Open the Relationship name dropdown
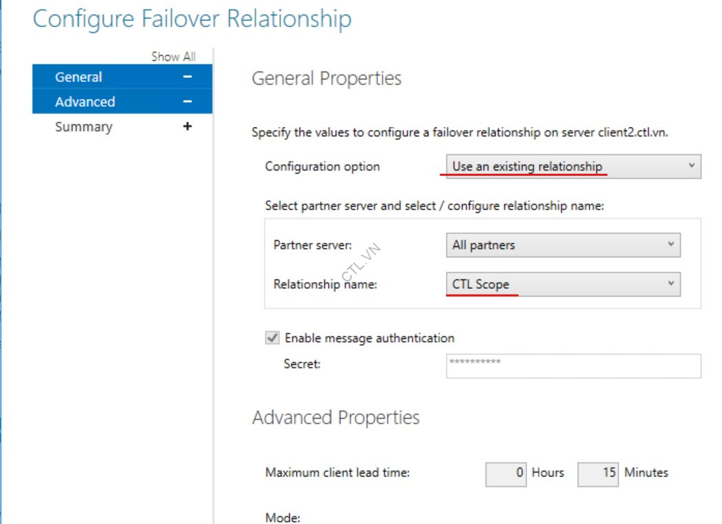Viewport: 722px width, 524px height. tap(562, 284)
